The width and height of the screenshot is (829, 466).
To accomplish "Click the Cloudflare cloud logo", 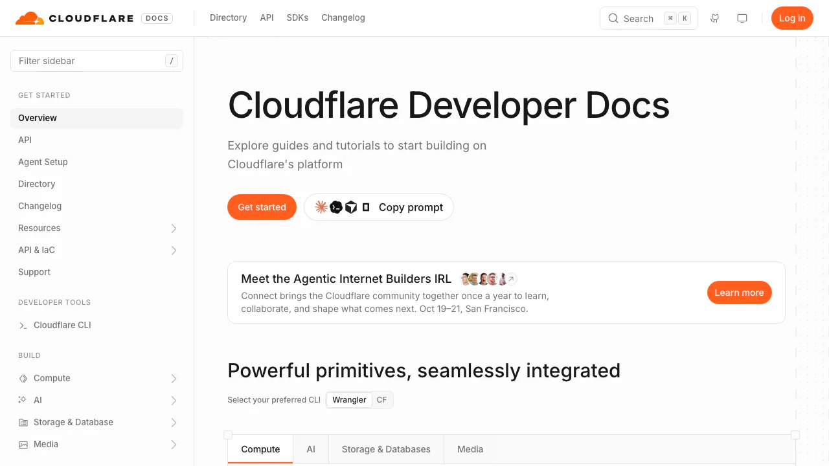I will [30, 18].
